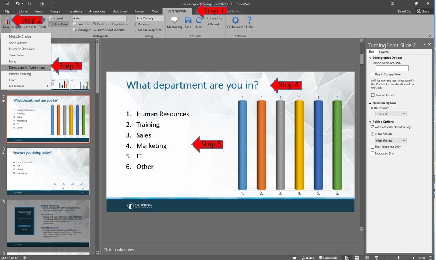Start Slide Show from status bar icon
Screen dimensions: 436x260
376,258
